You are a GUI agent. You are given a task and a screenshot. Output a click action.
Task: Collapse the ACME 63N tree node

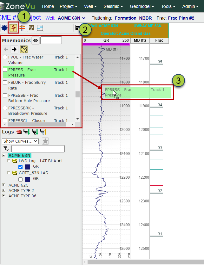pyautogui.click(x=3, y=155)
